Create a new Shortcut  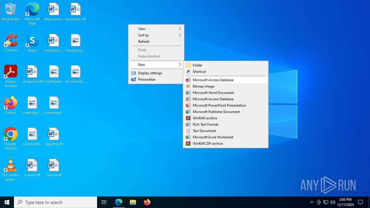click(225, 72)
